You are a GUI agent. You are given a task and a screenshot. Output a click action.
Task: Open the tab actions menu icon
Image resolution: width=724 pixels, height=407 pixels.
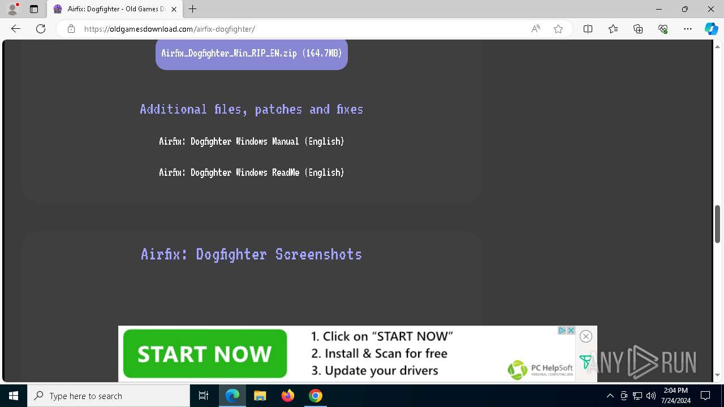click(x=34, y=9)
